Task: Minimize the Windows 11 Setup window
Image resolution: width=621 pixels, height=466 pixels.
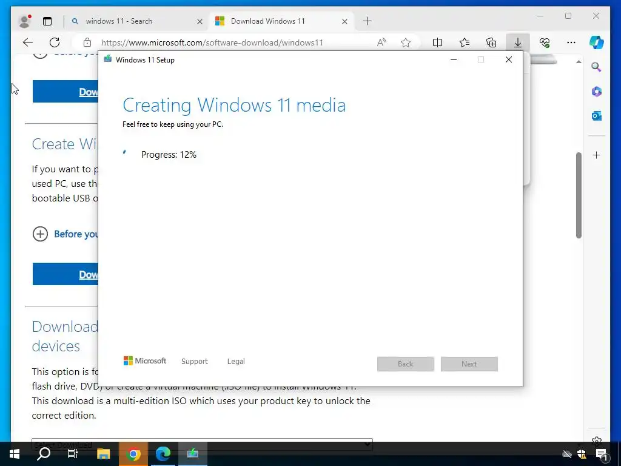Action: tap(454, 60)
